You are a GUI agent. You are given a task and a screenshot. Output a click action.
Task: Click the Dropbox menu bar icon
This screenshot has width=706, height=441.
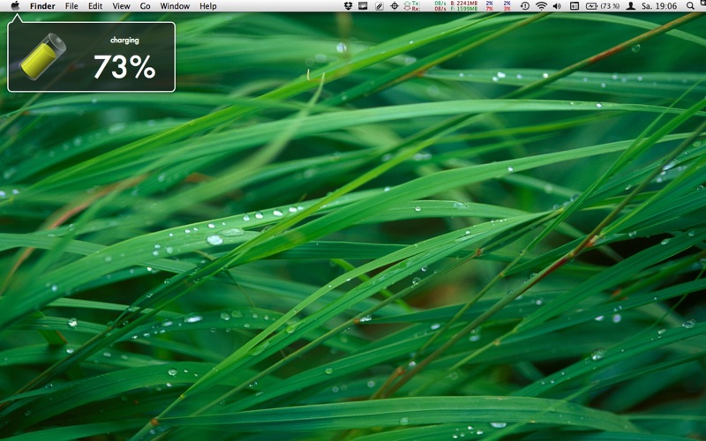pos(348,6)
